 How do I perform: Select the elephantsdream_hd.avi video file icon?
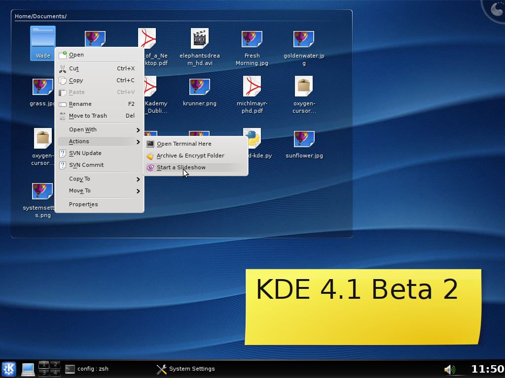click(200, 38)
